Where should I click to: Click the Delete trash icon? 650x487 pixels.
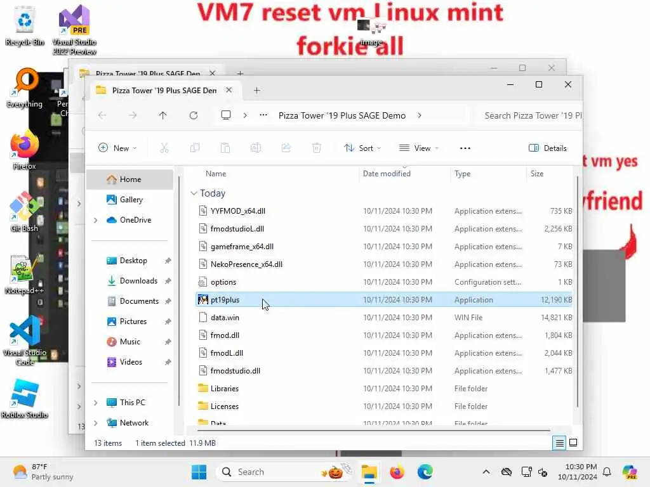[x=317, y=148]
